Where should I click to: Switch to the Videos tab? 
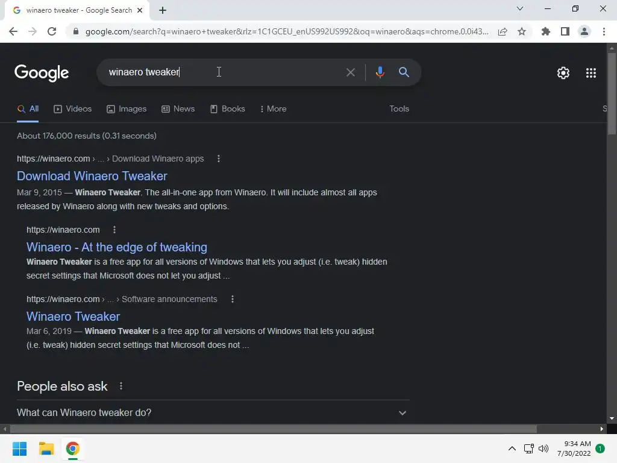73,109
